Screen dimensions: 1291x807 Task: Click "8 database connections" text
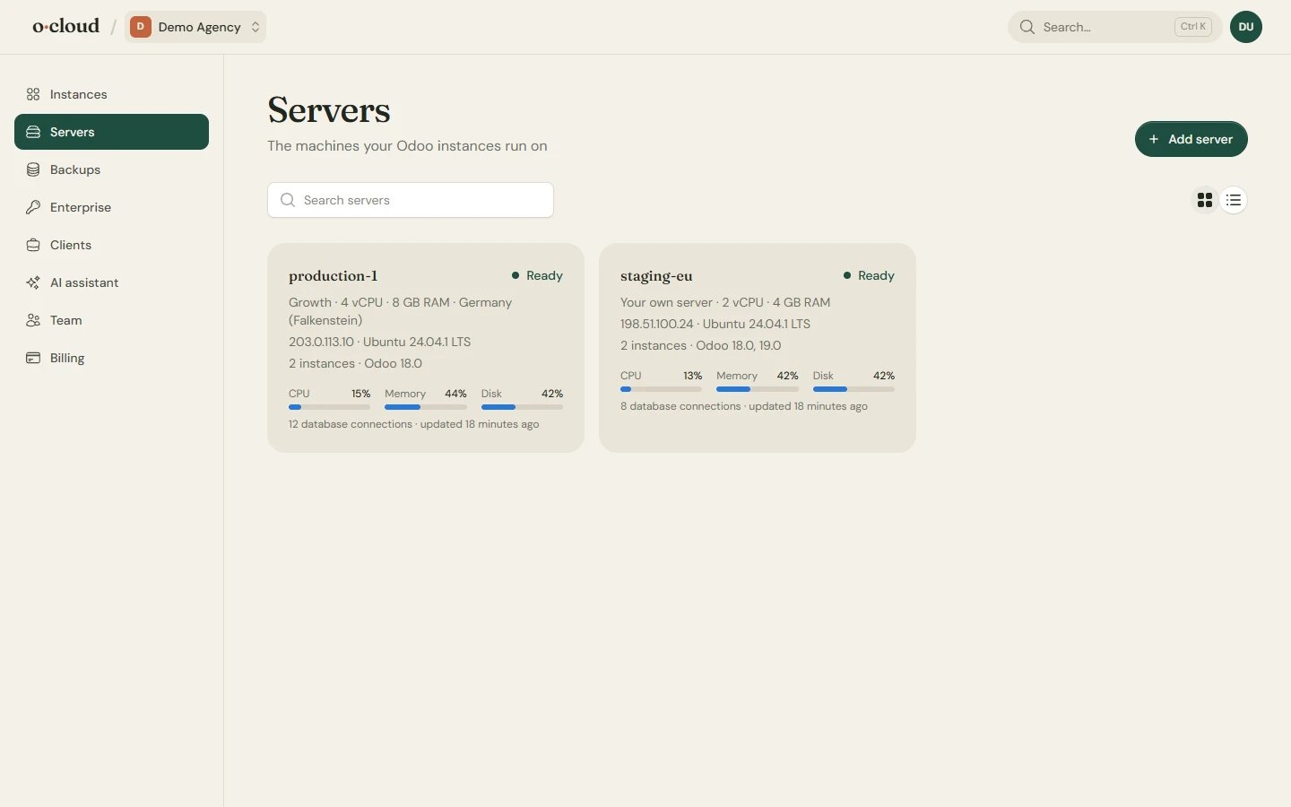point(680,406)
